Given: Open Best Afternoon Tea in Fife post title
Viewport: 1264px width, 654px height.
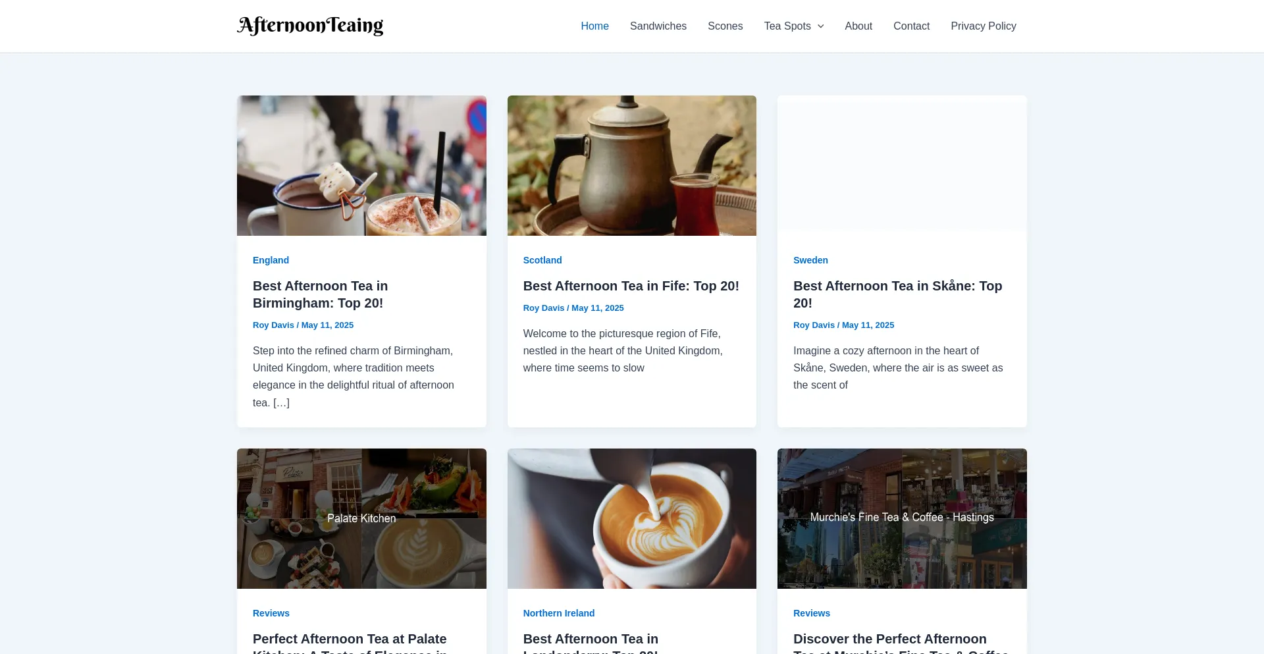Looking at the screenshot, I should (x=631, y=286).
